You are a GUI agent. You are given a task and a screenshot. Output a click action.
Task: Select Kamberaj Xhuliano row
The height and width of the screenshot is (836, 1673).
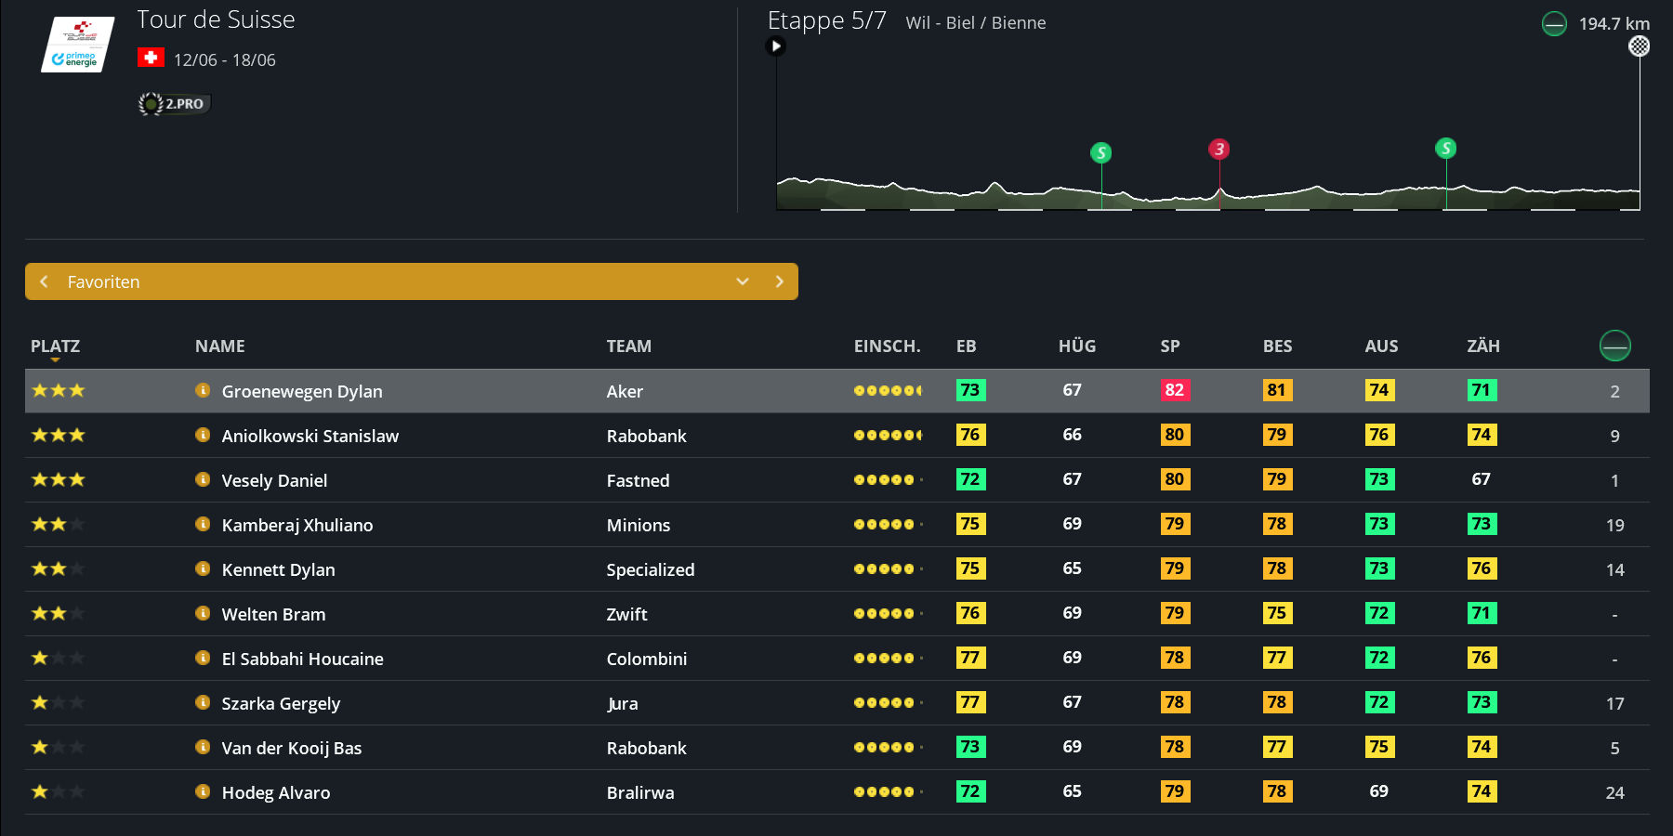296,525
